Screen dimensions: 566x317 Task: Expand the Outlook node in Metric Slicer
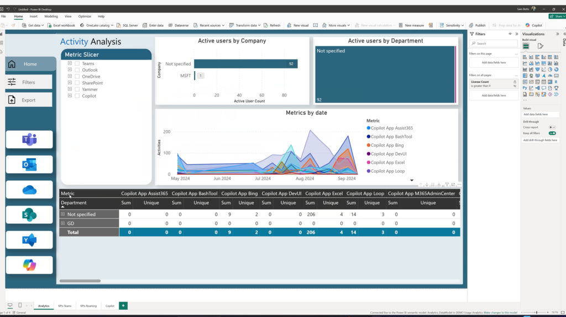pyautogui.click(x=70, y=69)
